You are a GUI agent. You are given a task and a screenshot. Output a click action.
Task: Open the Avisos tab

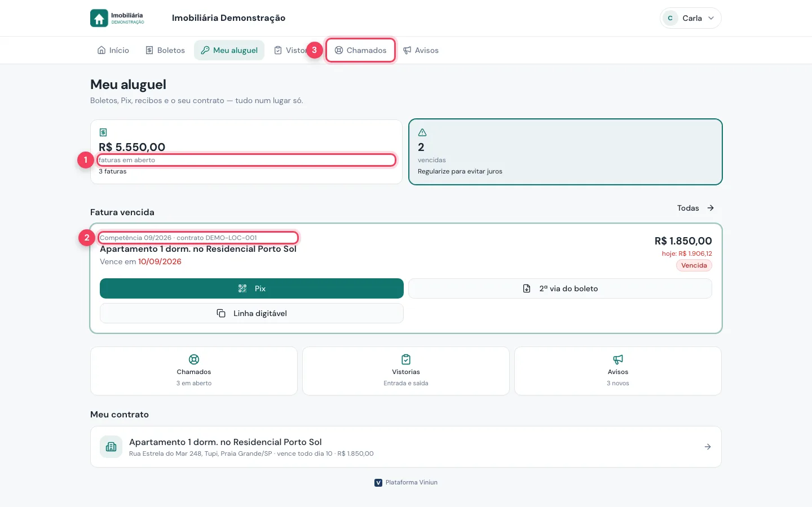tap(421, 50)
